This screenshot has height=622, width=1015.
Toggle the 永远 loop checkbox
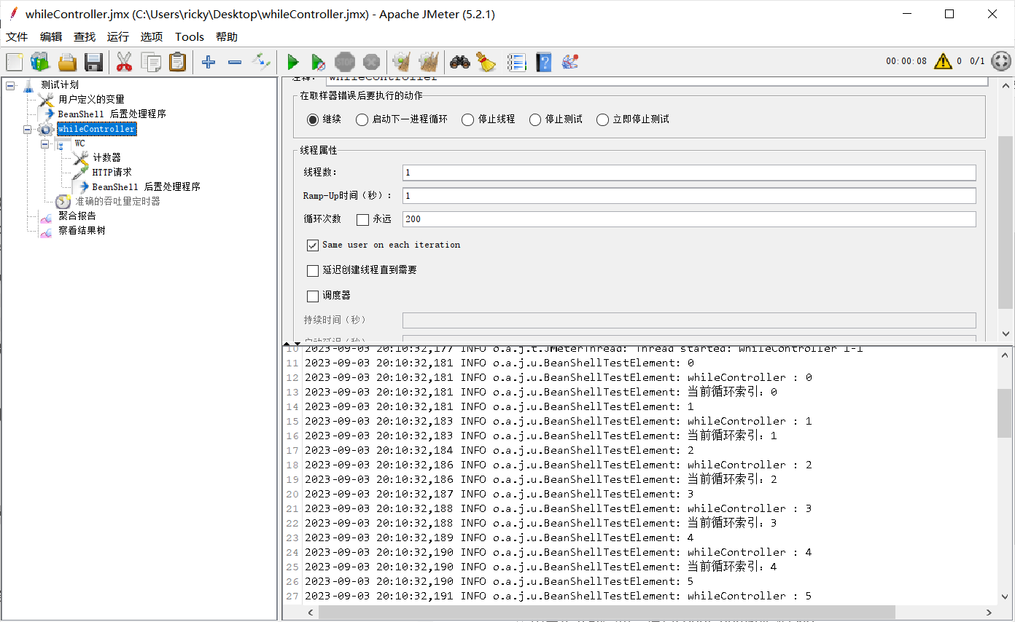[x=362, y=219]
